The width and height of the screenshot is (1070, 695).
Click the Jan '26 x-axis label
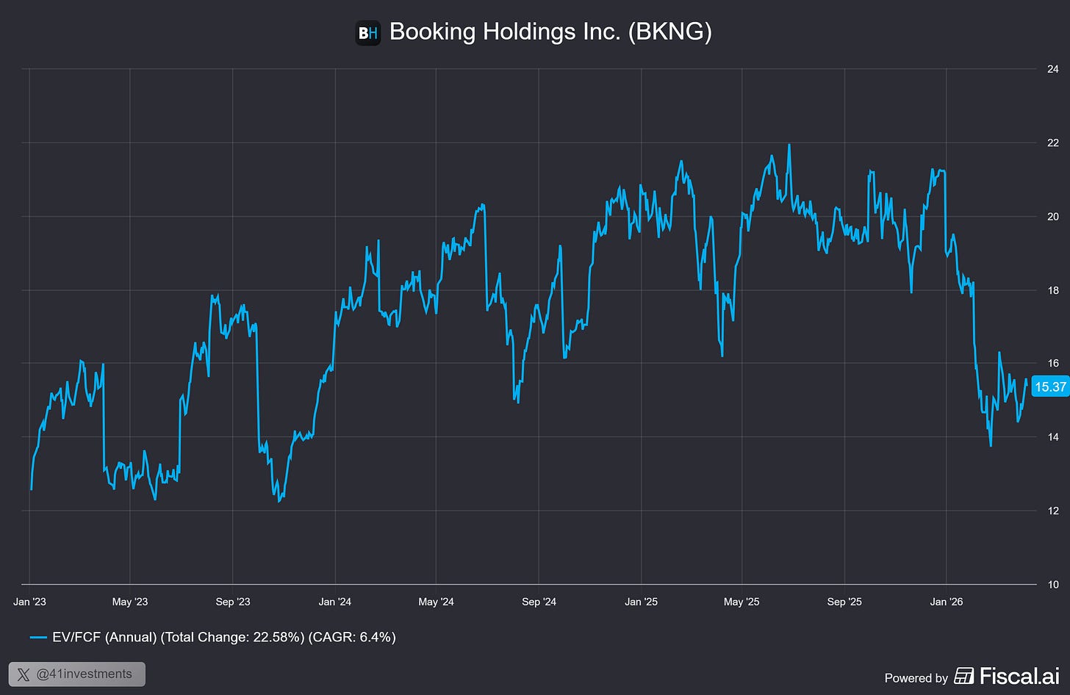(947, 602)
